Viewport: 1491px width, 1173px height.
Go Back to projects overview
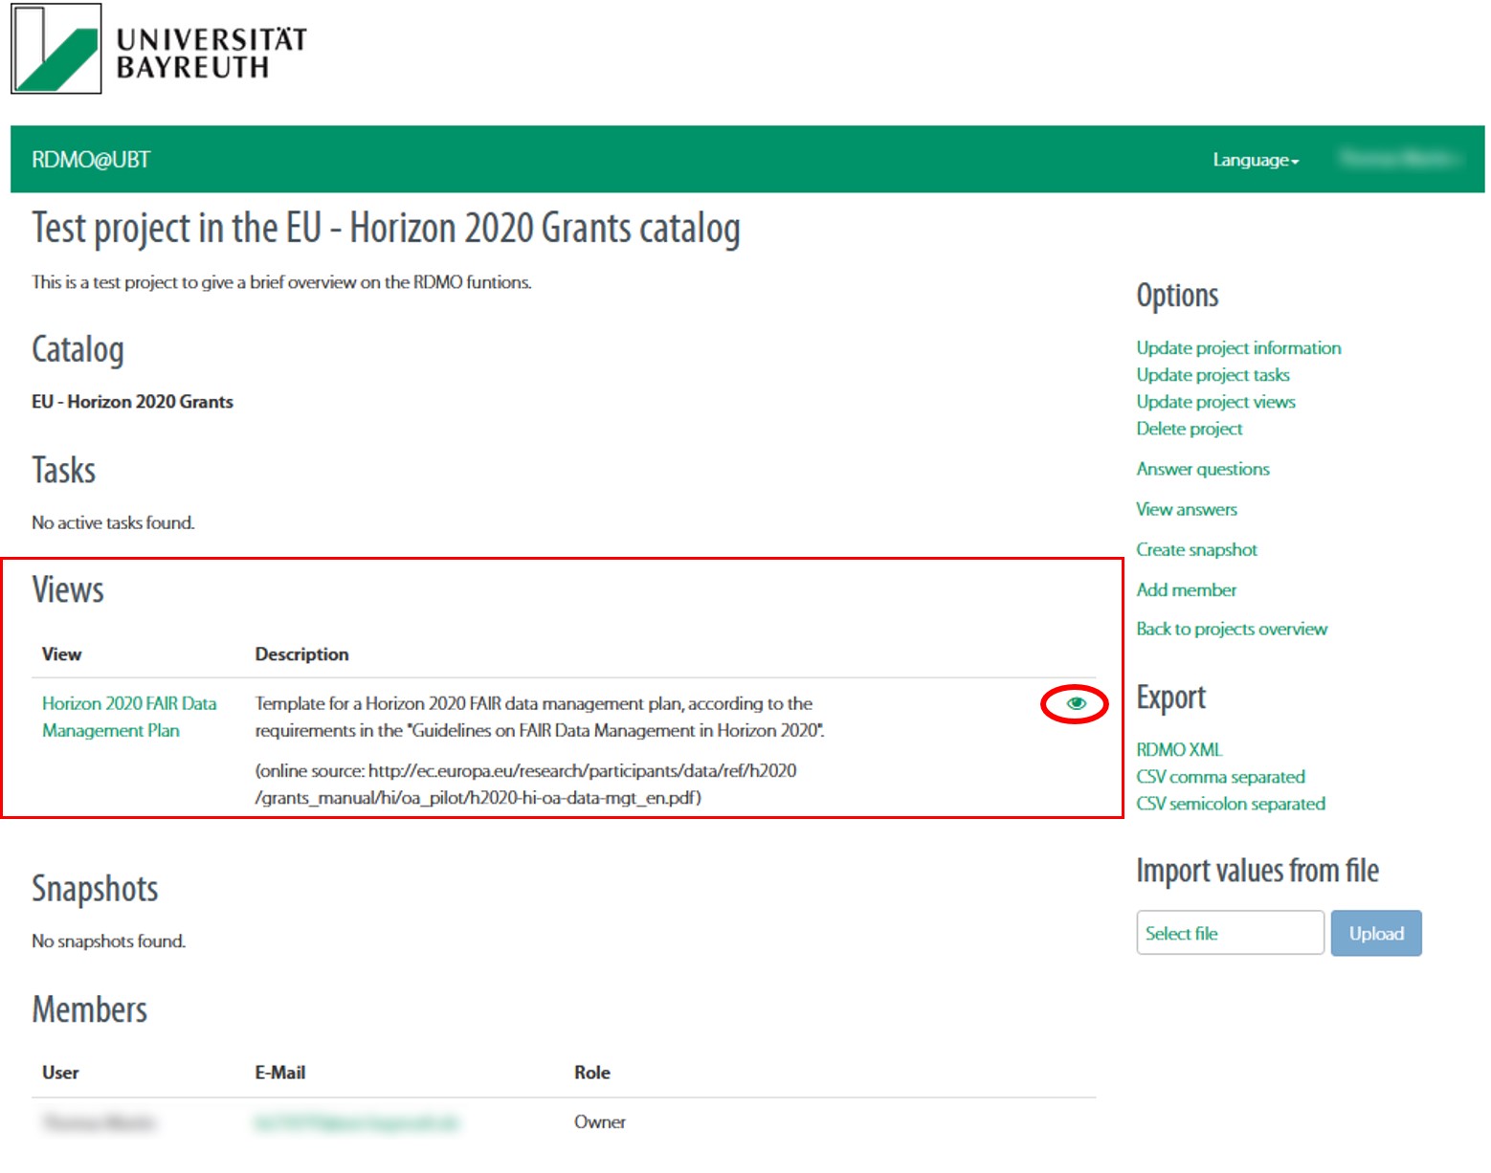(x=1232, y=629)
